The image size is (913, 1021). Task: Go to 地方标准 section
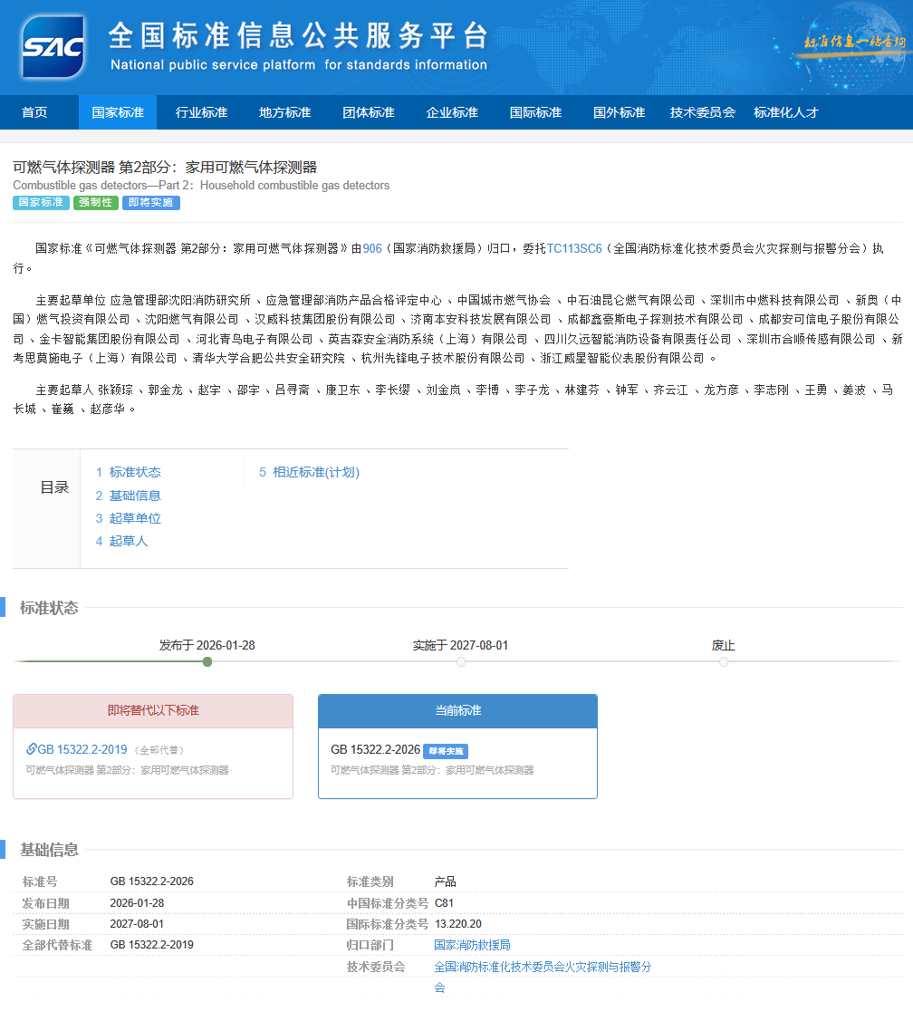click(284, 112)
